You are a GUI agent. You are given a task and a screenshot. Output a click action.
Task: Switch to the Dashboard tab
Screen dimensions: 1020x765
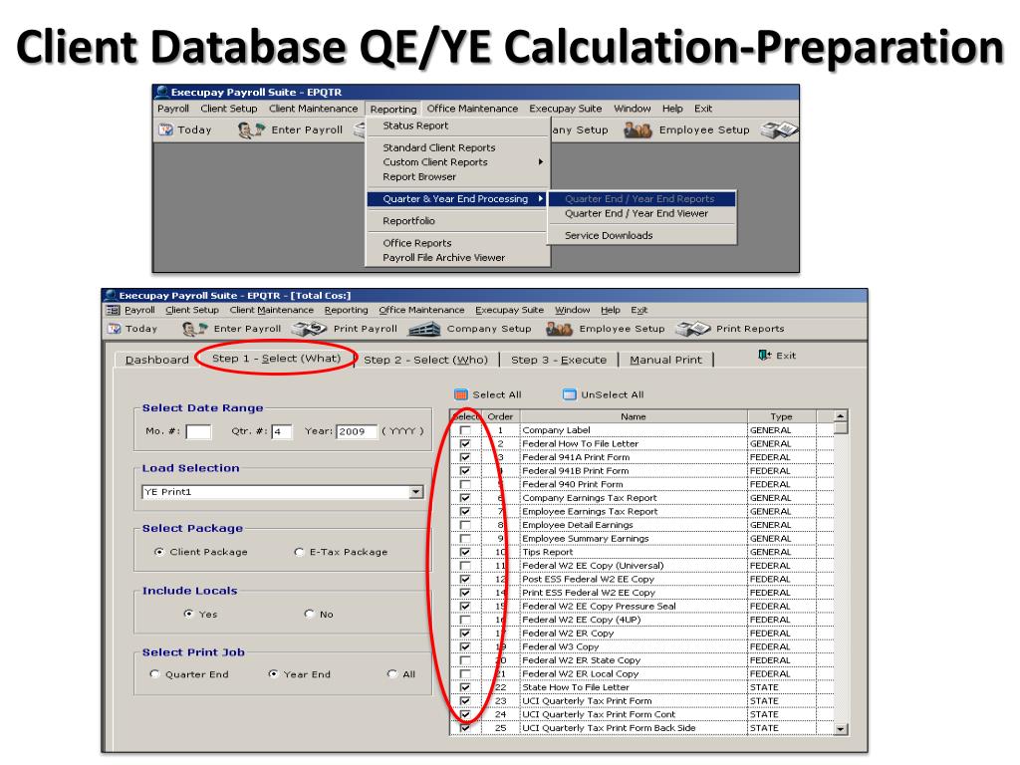click(156, 360)
